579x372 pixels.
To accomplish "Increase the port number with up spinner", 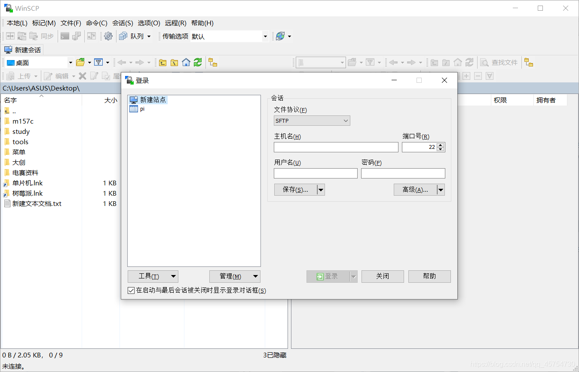I will [x=441, y=145].
